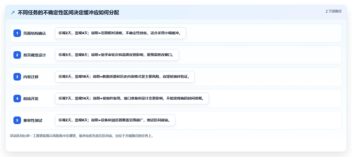Select step badge 5 for 兼容性测试
352x157 pixels.
17,120
